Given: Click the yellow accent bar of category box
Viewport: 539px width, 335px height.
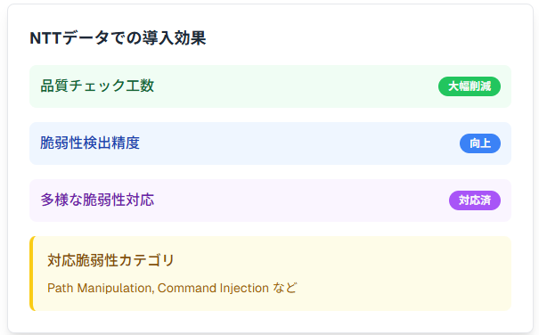Looking at the screenshot, I should coord(31,274).
